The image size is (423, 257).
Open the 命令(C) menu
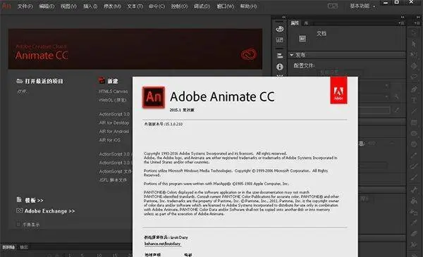157,6
